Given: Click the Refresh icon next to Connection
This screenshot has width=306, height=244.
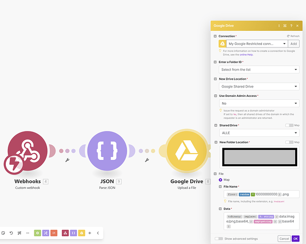Looking at the screenshot, I should tap(288, 36).
